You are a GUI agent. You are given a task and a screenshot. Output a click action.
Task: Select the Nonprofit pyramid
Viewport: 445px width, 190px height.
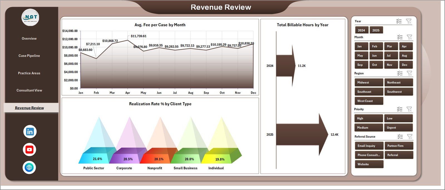[x=159, y=140]
